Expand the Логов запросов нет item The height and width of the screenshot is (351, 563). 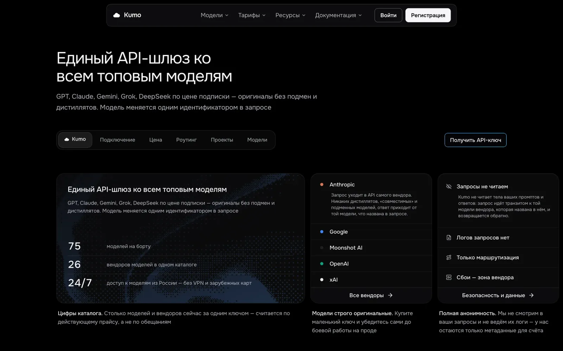[x=498, y=238]
